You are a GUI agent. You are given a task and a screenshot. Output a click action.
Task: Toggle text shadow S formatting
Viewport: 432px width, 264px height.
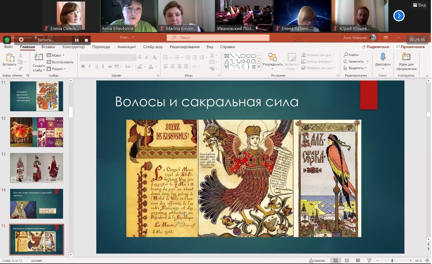click(x=103, y=66)
